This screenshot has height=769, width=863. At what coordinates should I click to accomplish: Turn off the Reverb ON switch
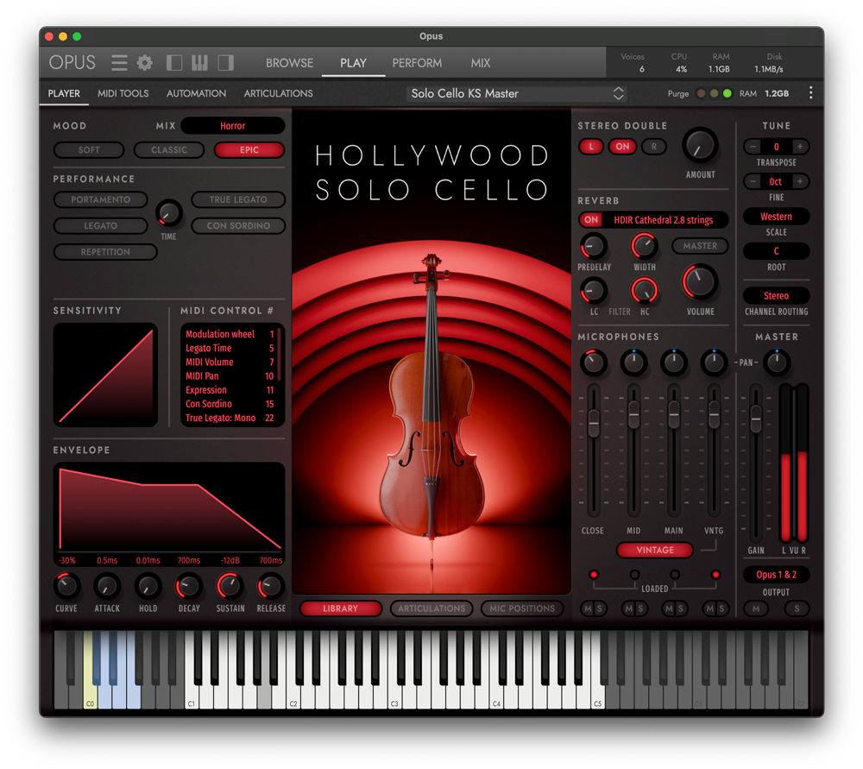591,220
